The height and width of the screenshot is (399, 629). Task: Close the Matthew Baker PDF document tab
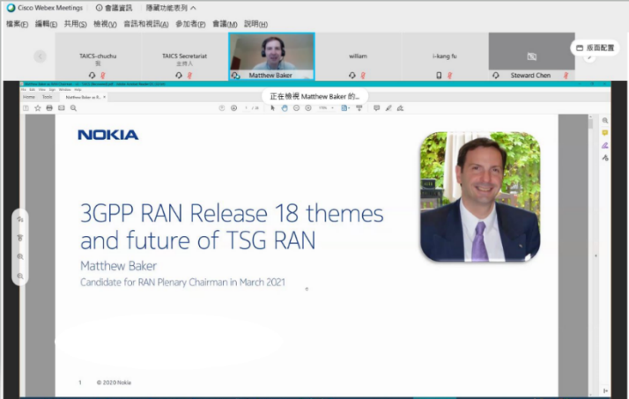[x=104, y=97]
